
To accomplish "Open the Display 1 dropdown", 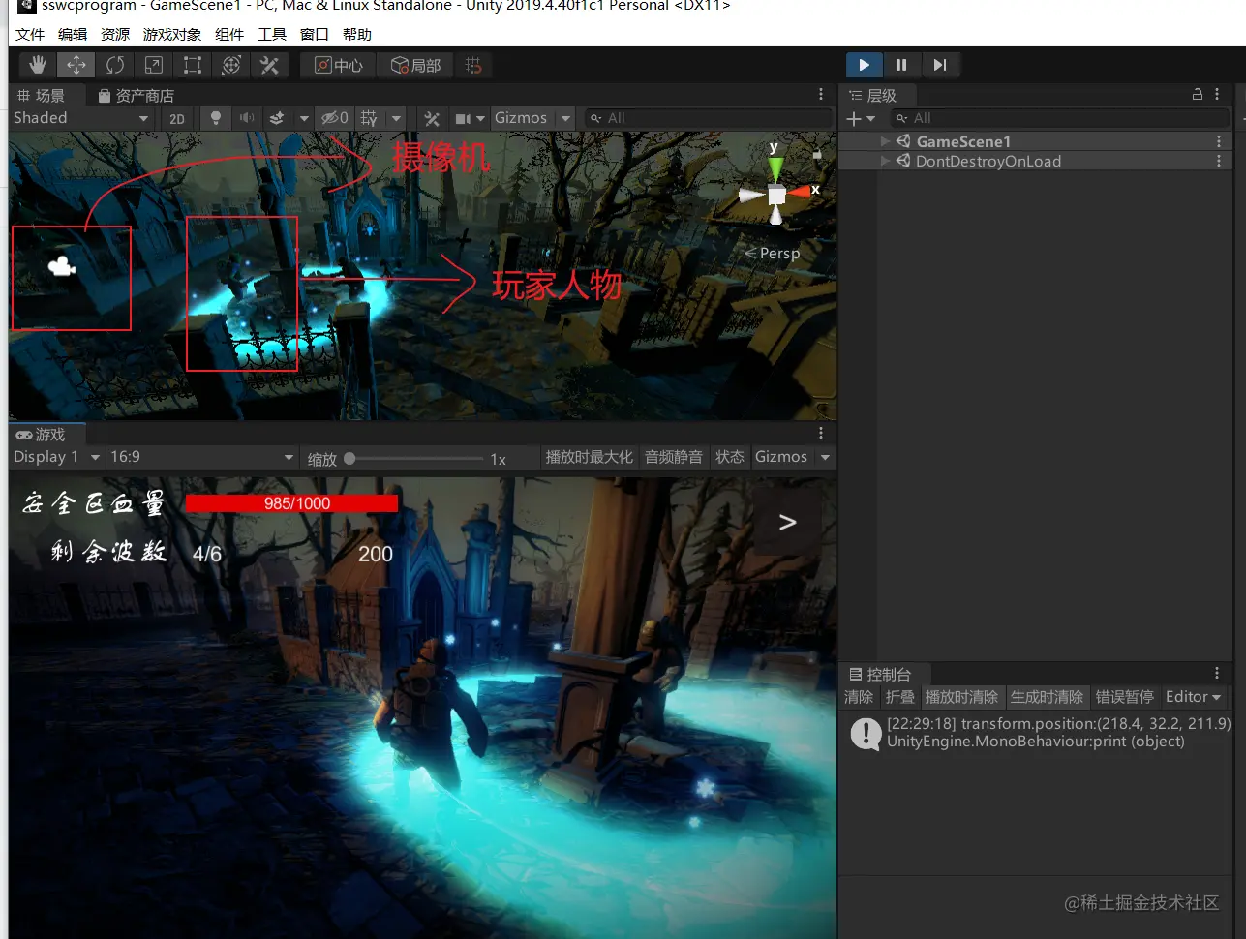I will [57, 457].
